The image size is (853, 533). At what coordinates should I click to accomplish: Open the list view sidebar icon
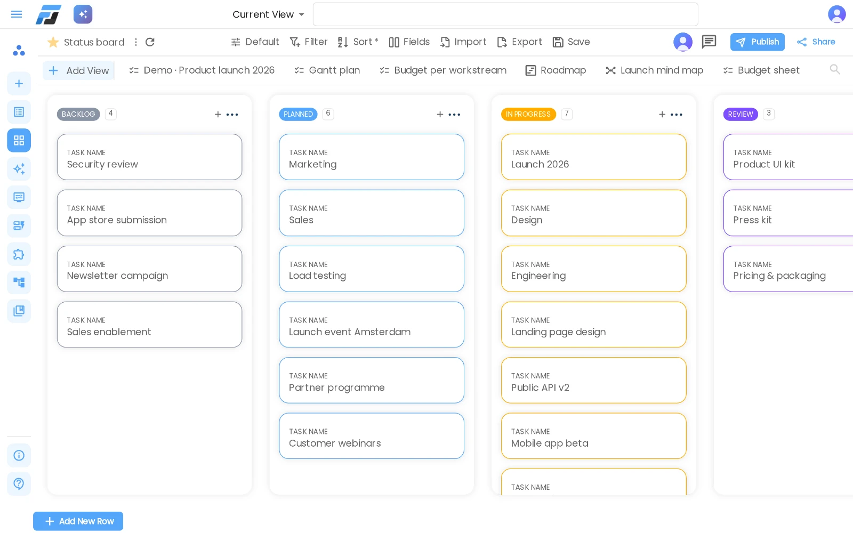19,112
